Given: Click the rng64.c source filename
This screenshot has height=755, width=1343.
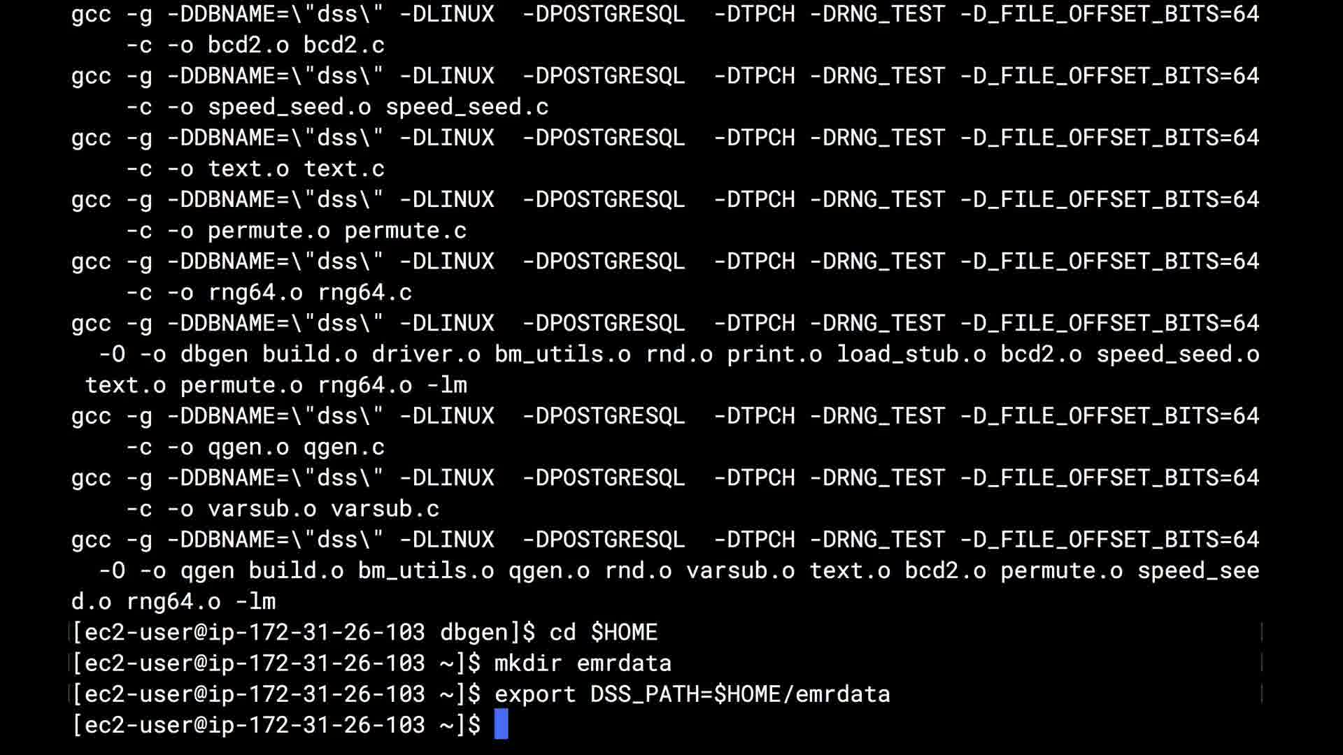Looking at the screenshot, I should click(x=365, y=292).
